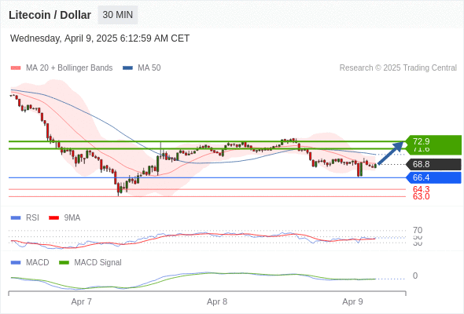The image size is (464, 314).
Task: Click the 66.4 blue pivot price tag
Action: click(x=433, y=177)
